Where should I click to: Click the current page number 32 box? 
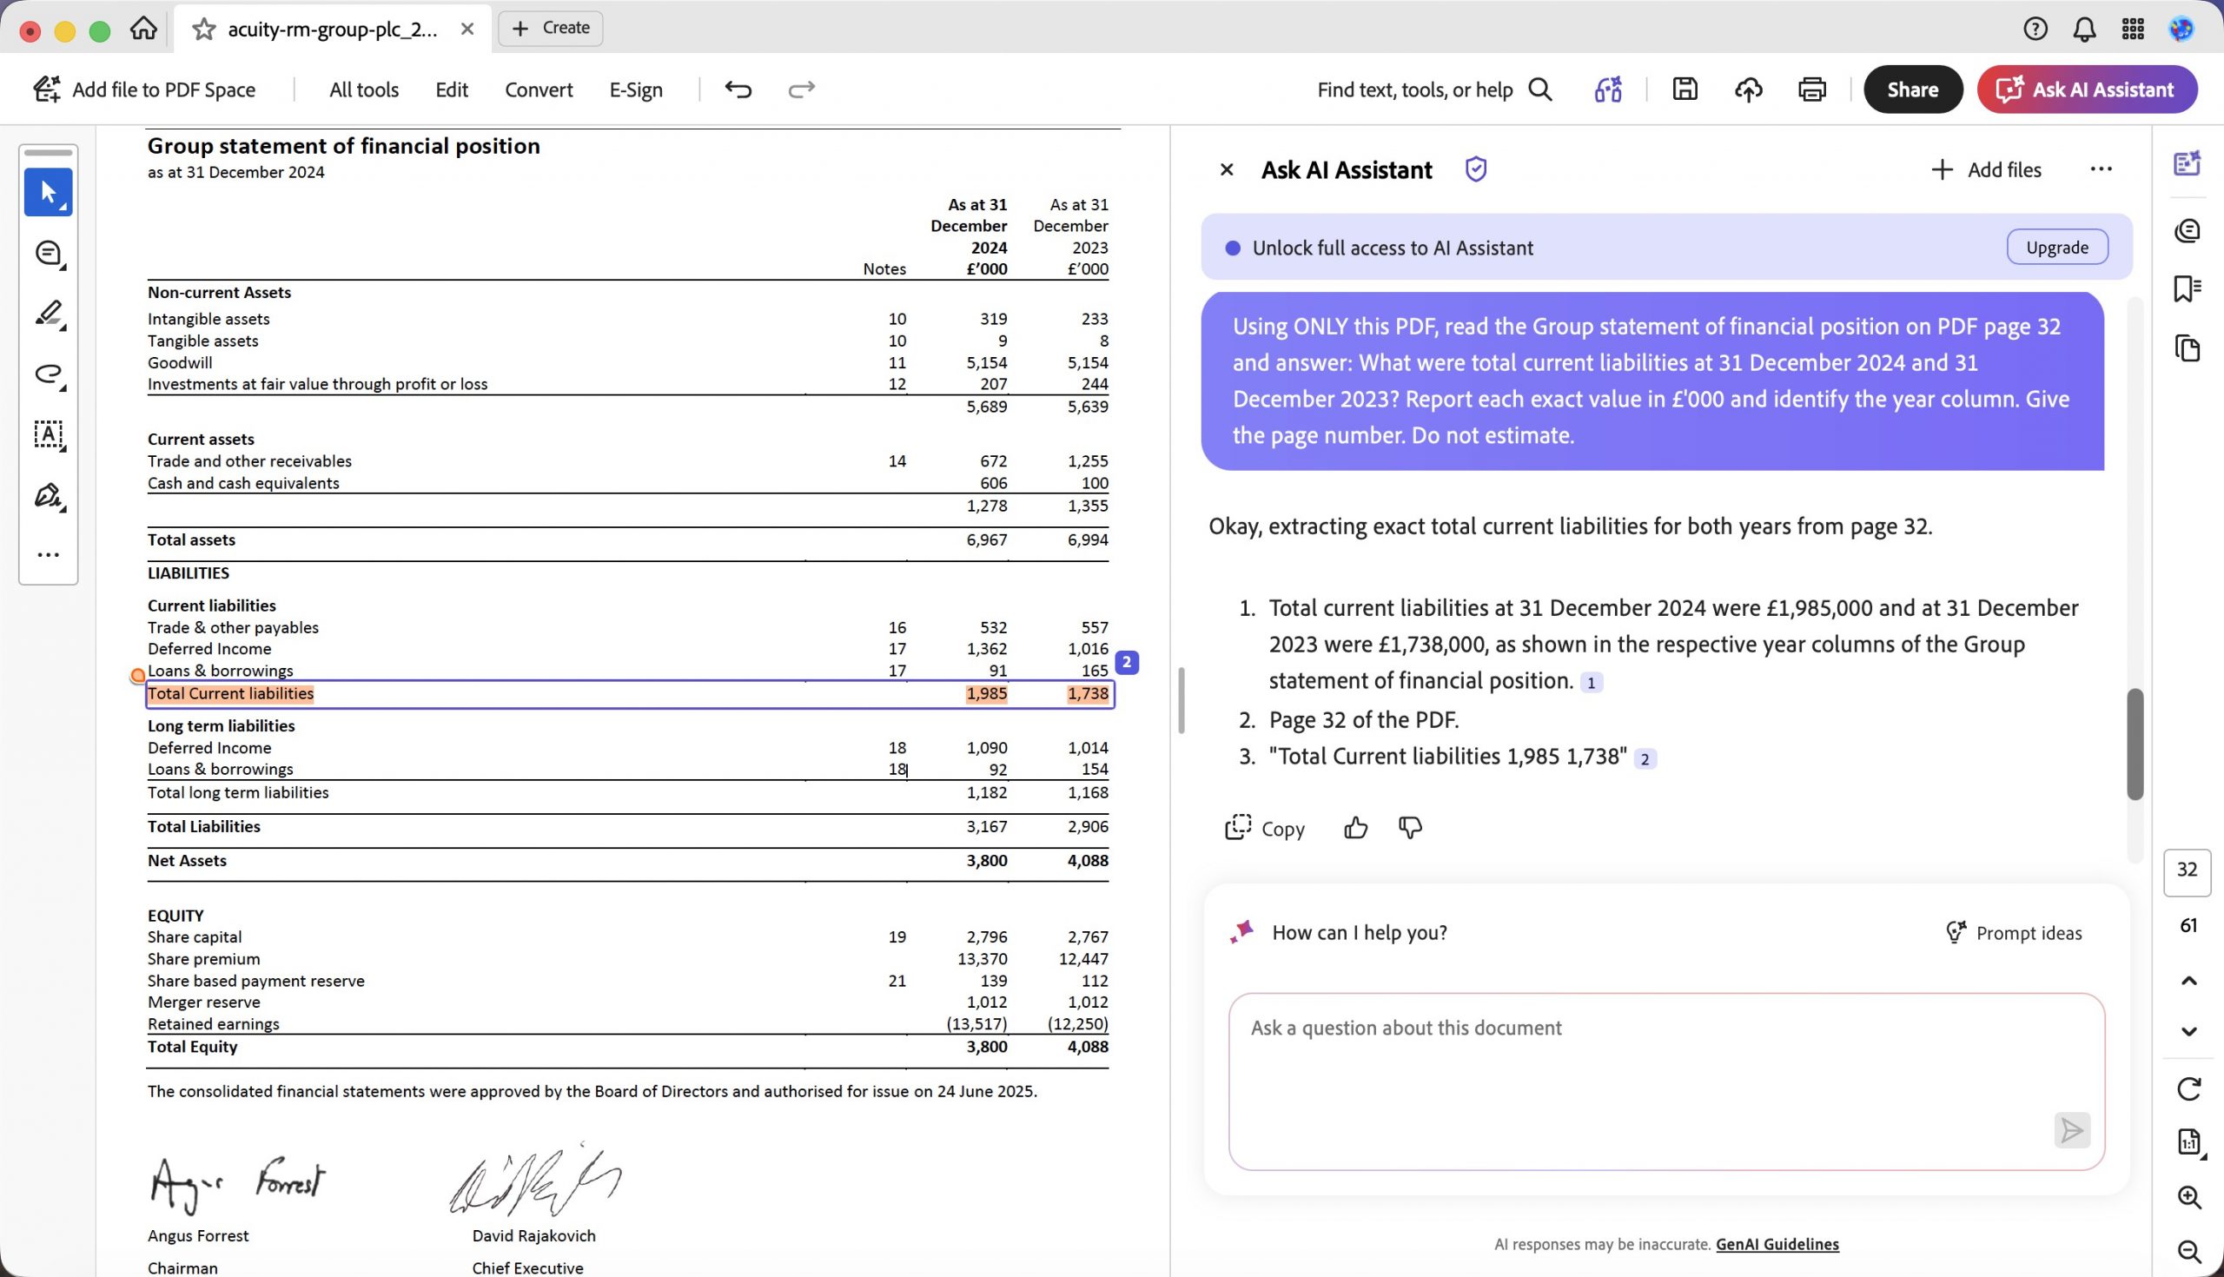click(2188, 871)
